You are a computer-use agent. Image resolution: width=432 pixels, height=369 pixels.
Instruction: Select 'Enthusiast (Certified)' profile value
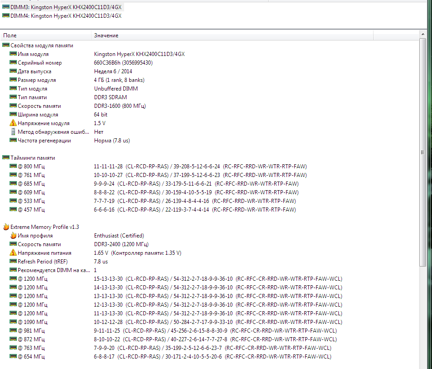tap(119, 236)
